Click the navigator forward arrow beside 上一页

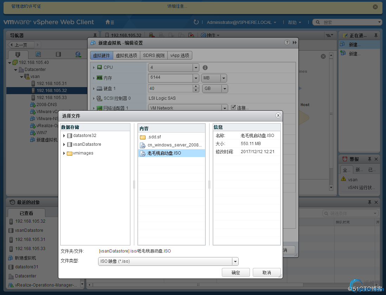38,45
